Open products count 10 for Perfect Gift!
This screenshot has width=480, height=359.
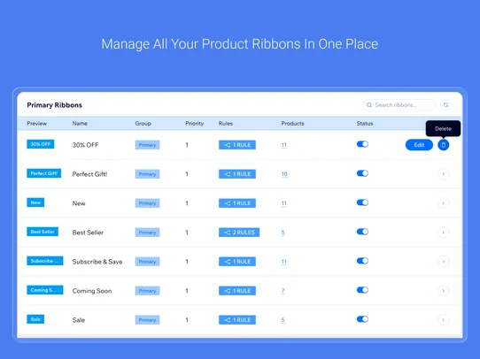click(284, 174)
